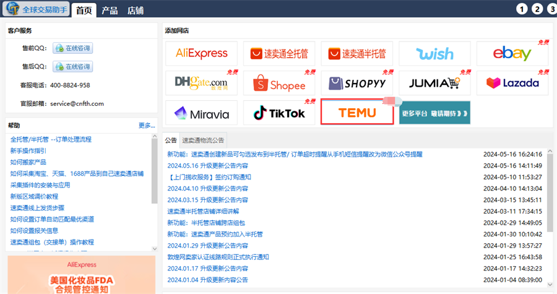Add a Lazada store
Viewport: 557px width, 294px height.
click(x=512, y=83)
